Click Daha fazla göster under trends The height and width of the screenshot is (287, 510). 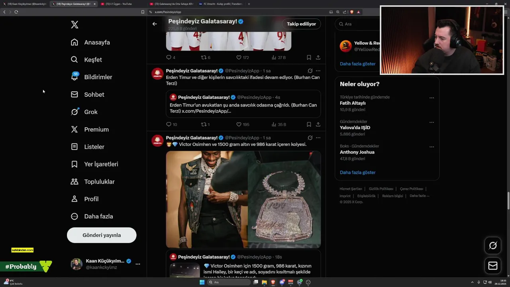pyautogui.click(x=357, y=173)
